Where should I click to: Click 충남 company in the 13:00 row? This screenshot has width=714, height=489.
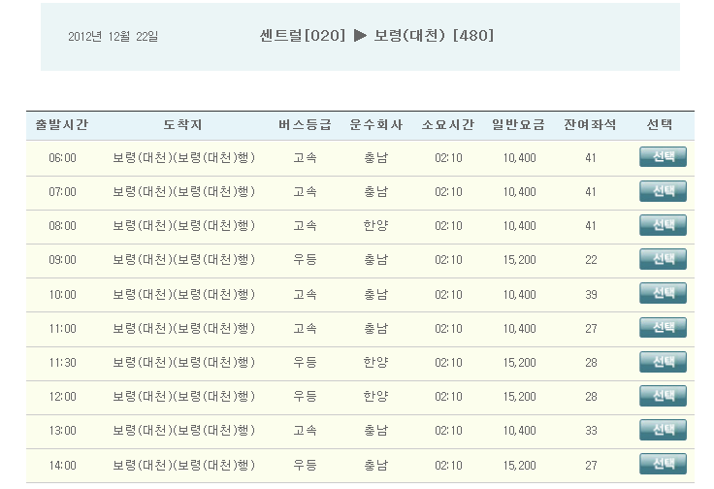pyautogui.click(x=376, y=430)
